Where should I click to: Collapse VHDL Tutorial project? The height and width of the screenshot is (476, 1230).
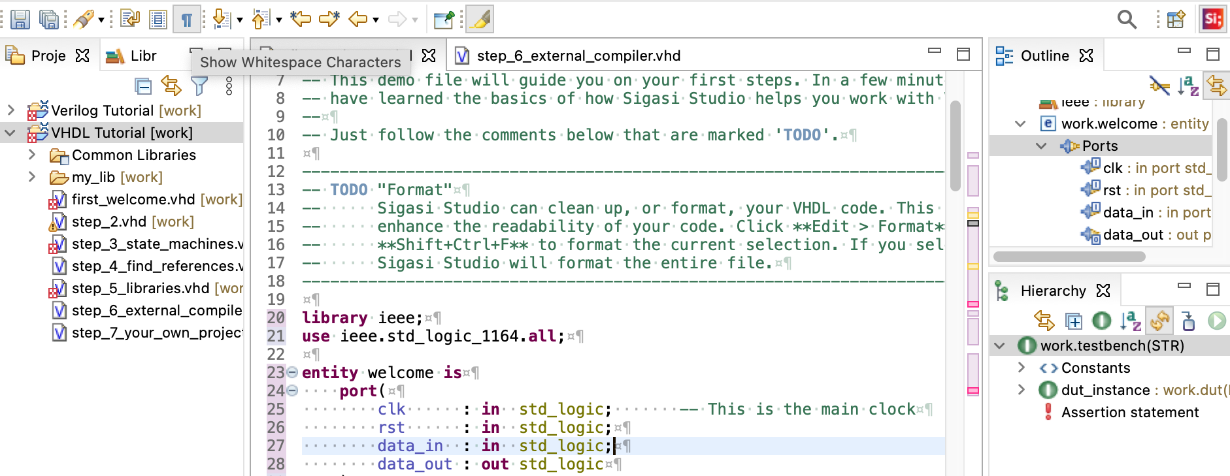click(x=10, y=133)
